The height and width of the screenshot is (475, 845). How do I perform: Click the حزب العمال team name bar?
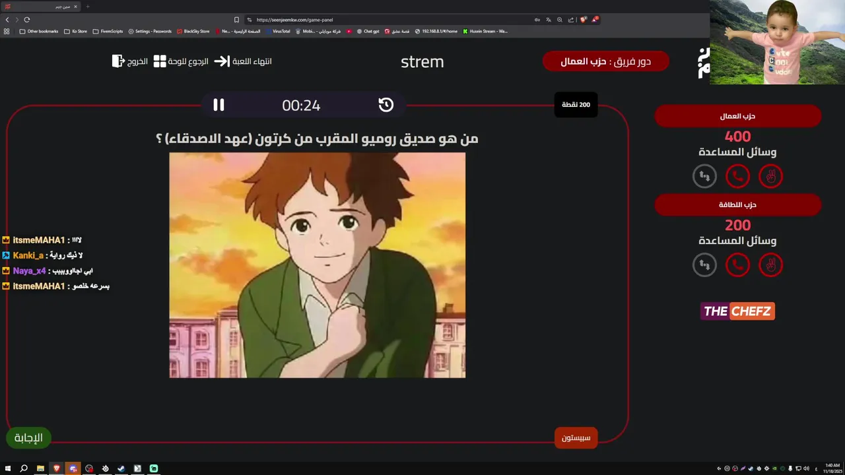click(737, 116)
